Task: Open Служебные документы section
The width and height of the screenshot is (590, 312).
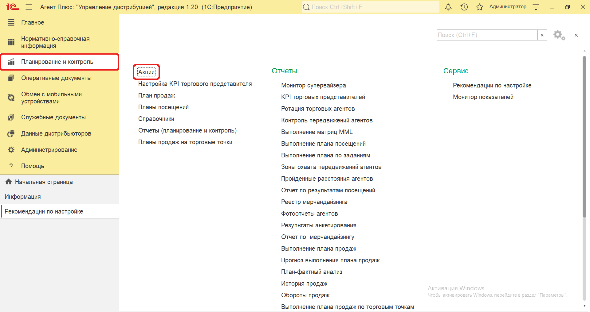Action: (59, 117)
